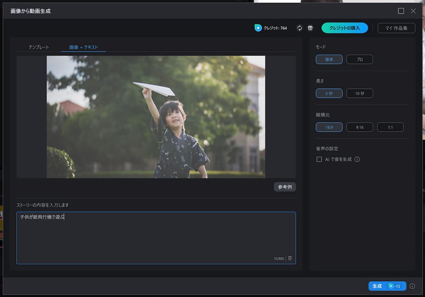
Task: Open the gift rewards icon
Action: click(x=310, y=28)
